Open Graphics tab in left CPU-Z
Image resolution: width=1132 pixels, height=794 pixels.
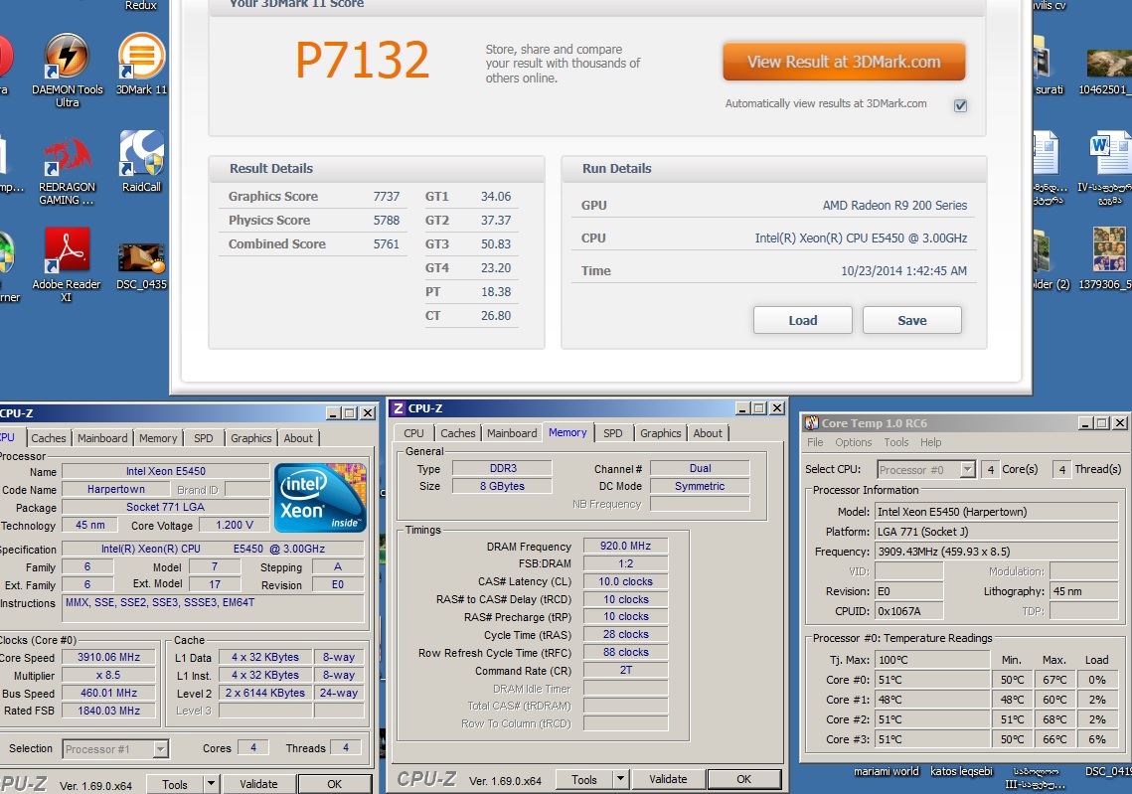tap(251, 438)
